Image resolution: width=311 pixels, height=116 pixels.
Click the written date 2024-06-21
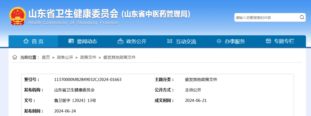pyautogui.click(x=196, y=100)
